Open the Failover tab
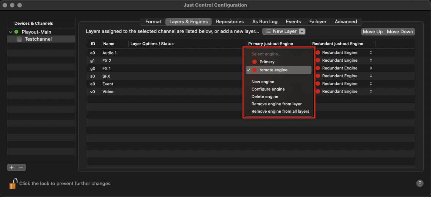This screenshot has height=197, width=431. pos(318,22)
